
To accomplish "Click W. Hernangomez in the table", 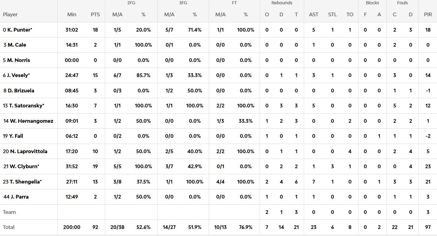I will [31, 121].
